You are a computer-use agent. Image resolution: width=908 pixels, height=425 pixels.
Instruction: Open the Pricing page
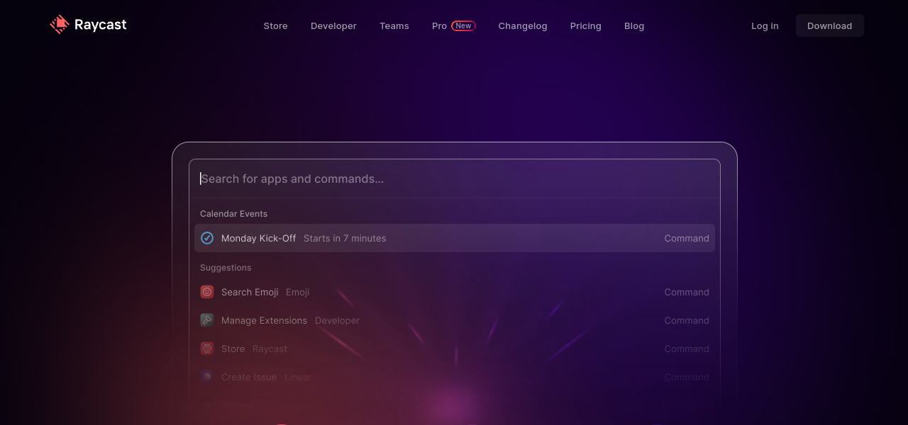point(585,26)
